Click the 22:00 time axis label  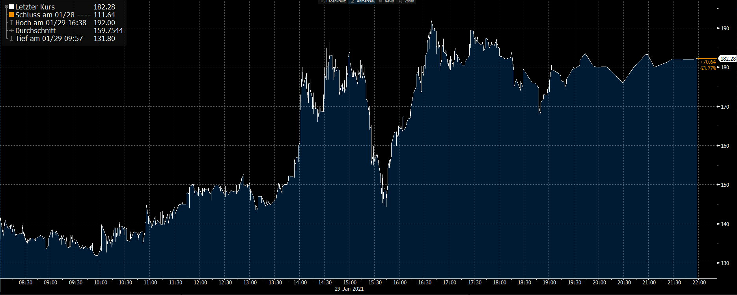699,282
